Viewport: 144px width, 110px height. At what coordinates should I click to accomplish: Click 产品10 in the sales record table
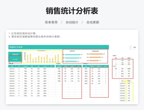(25, 91)
